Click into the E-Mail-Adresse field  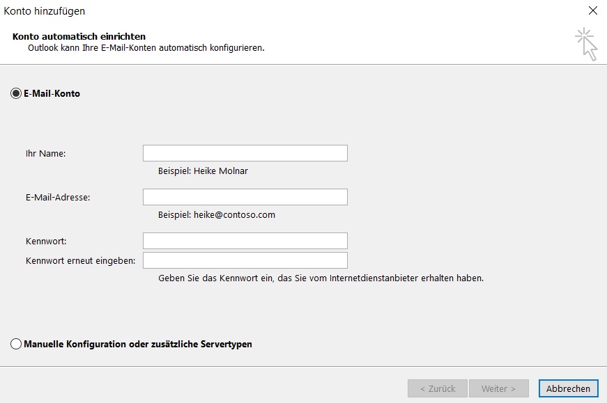[x=245, y=197]
